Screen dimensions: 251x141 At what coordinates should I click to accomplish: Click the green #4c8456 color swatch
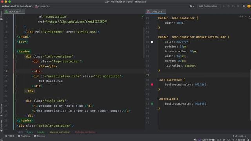coord(152,103)
